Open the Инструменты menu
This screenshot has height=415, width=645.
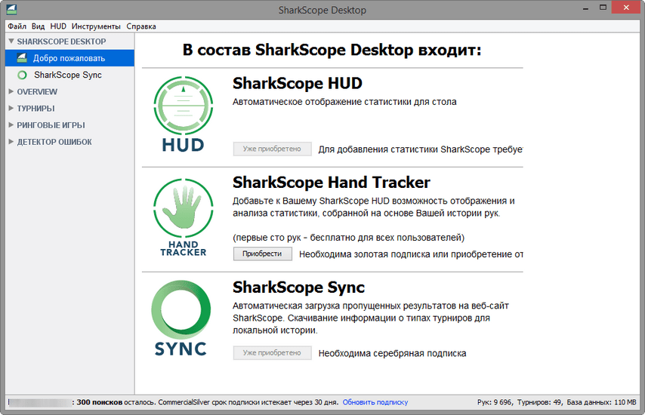click(x=96, y=26)
